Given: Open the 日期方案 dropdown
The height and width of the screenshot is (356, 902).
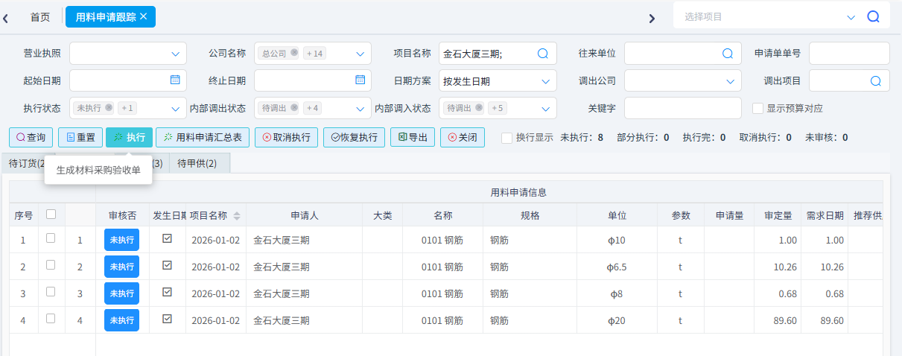Looking at the screenshot, I should coord(545,81).
